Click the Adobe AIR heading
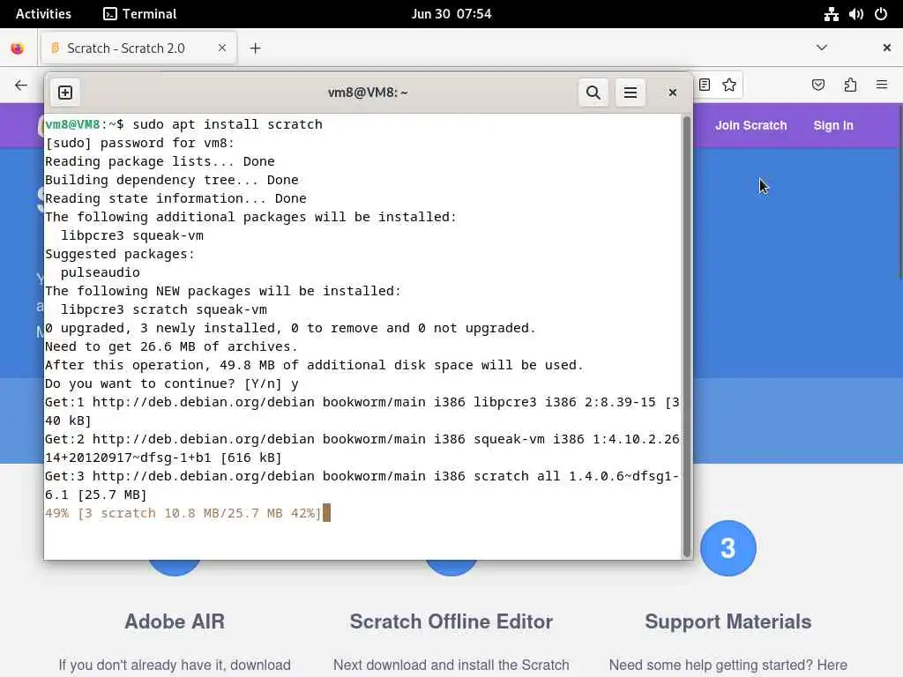 coord(175,621)
